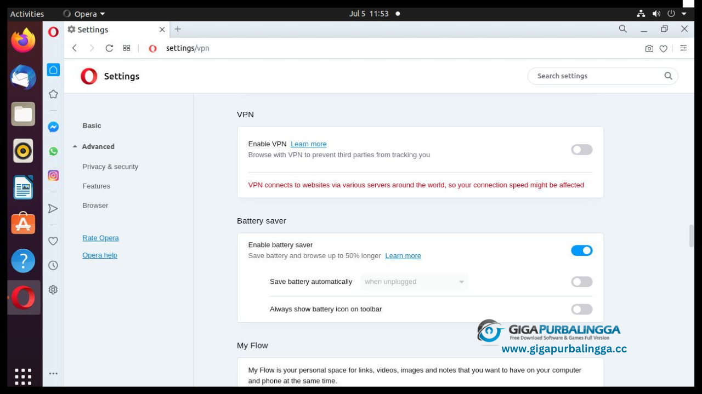Launch Thunderbird mail from the dock
Image resolution: width=702 pixels, height=394 pixels.
pos(23,77)
